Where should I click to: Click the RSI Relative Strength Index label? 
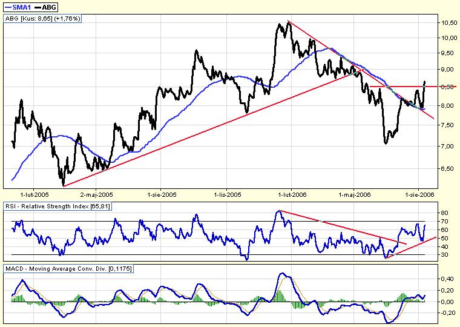[57, 206]
